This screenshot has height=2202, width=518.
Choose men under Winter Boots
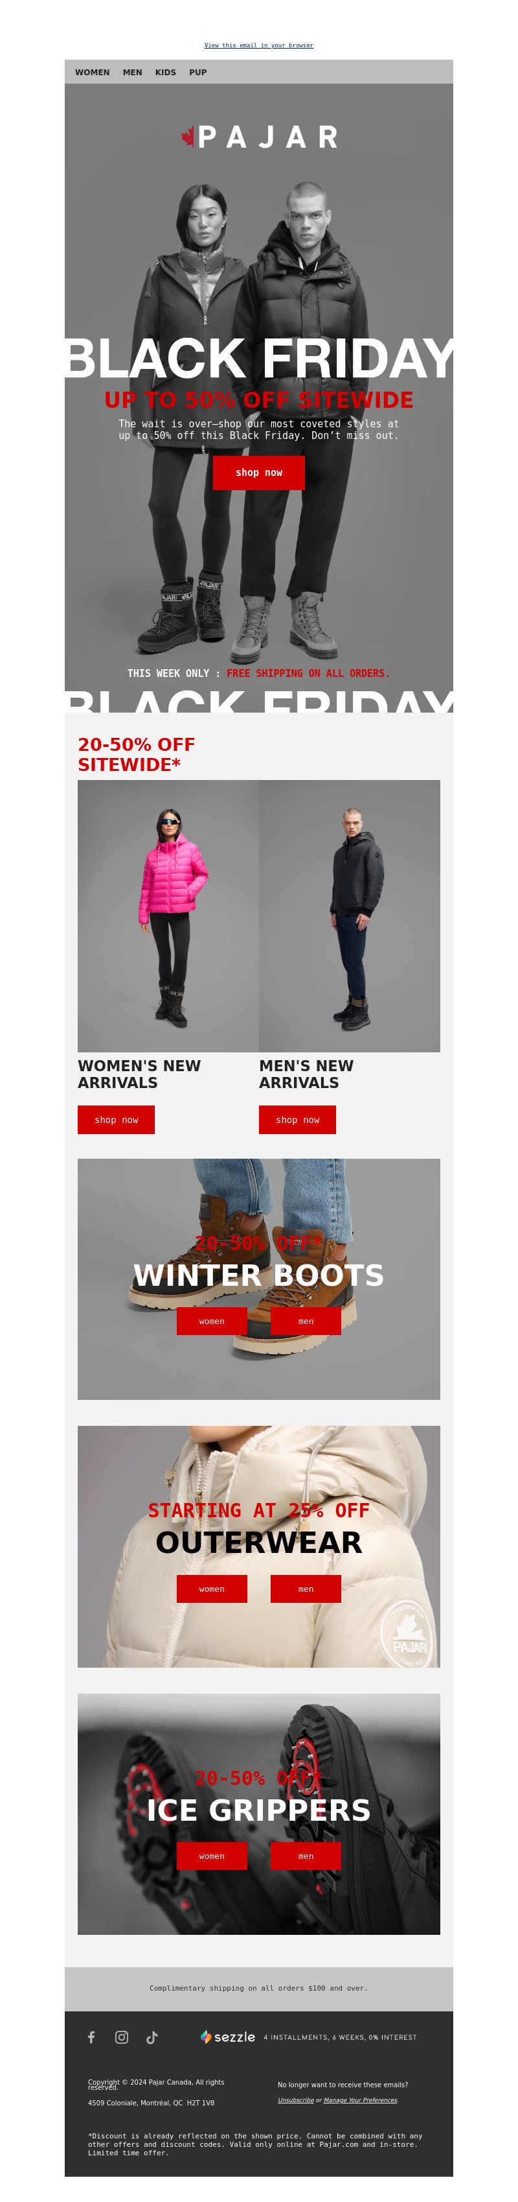point(306,1321)
